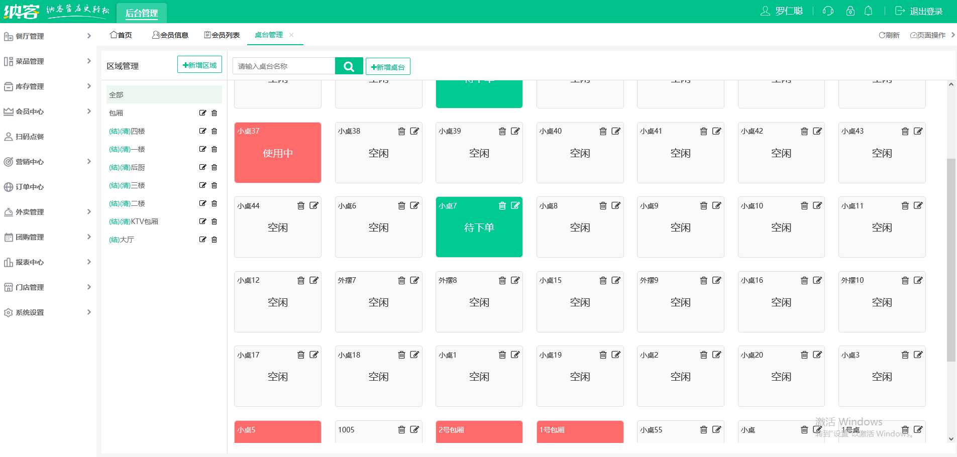Focus the 请输入桌台名称 search field
The width and height of the screenshot is (957, 457).
tap(284, 66)
